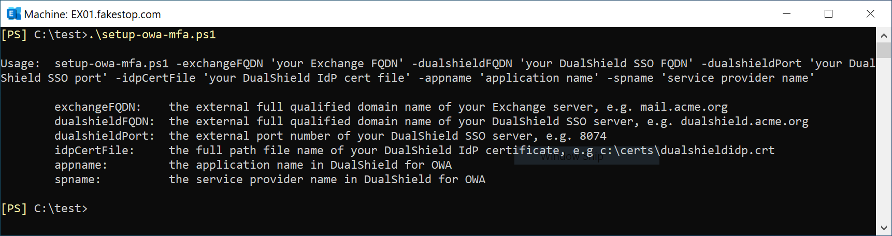This screenshot has width=892, height=236.
Task: Click the vertical scrollbar thumb
Action: (x=884, y=51)
